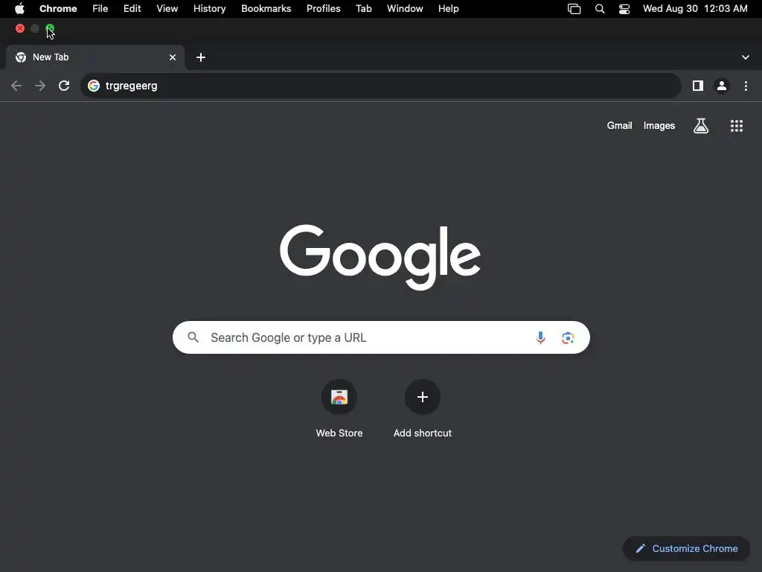Reload the current page
This screenshot has height=572, width=762.
coord(64,86)
